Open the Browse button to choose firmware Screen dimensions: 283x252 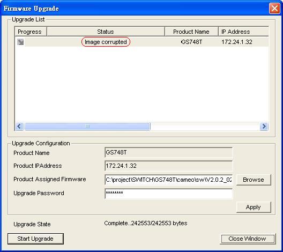point(254,180)
